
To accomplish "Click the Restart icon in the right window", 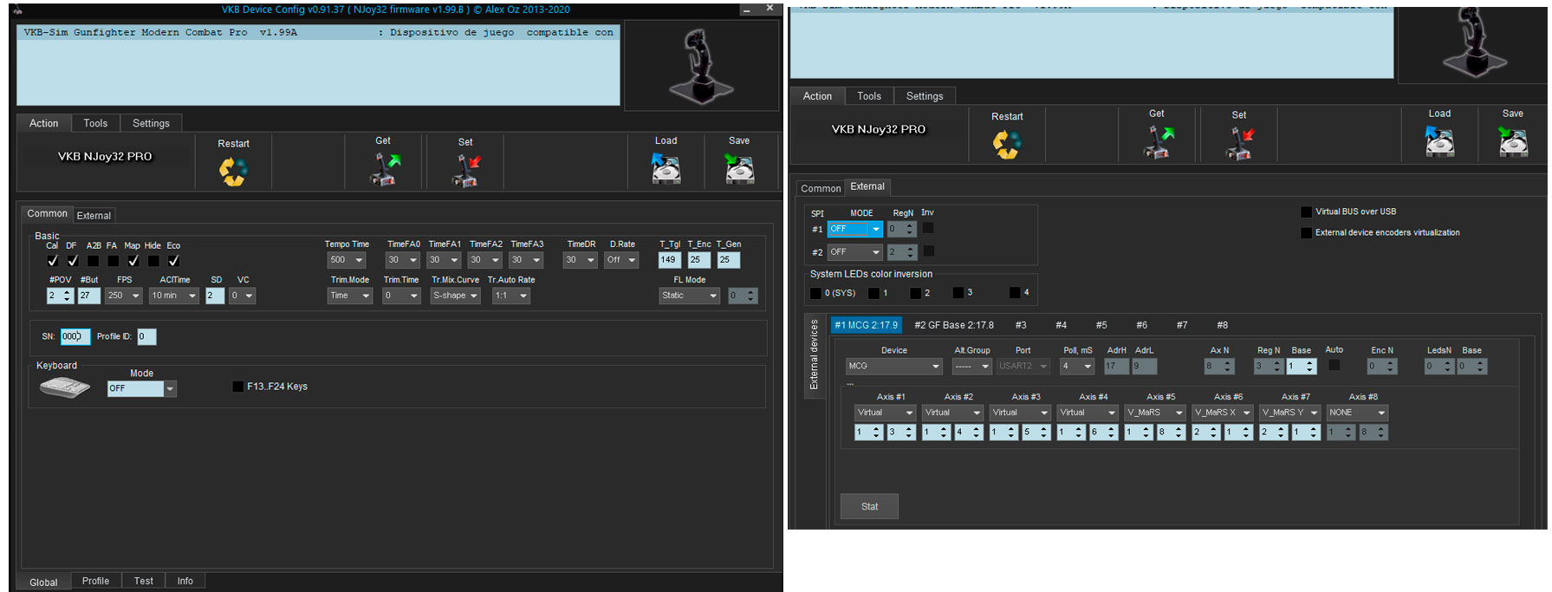I will [1007, 144].
